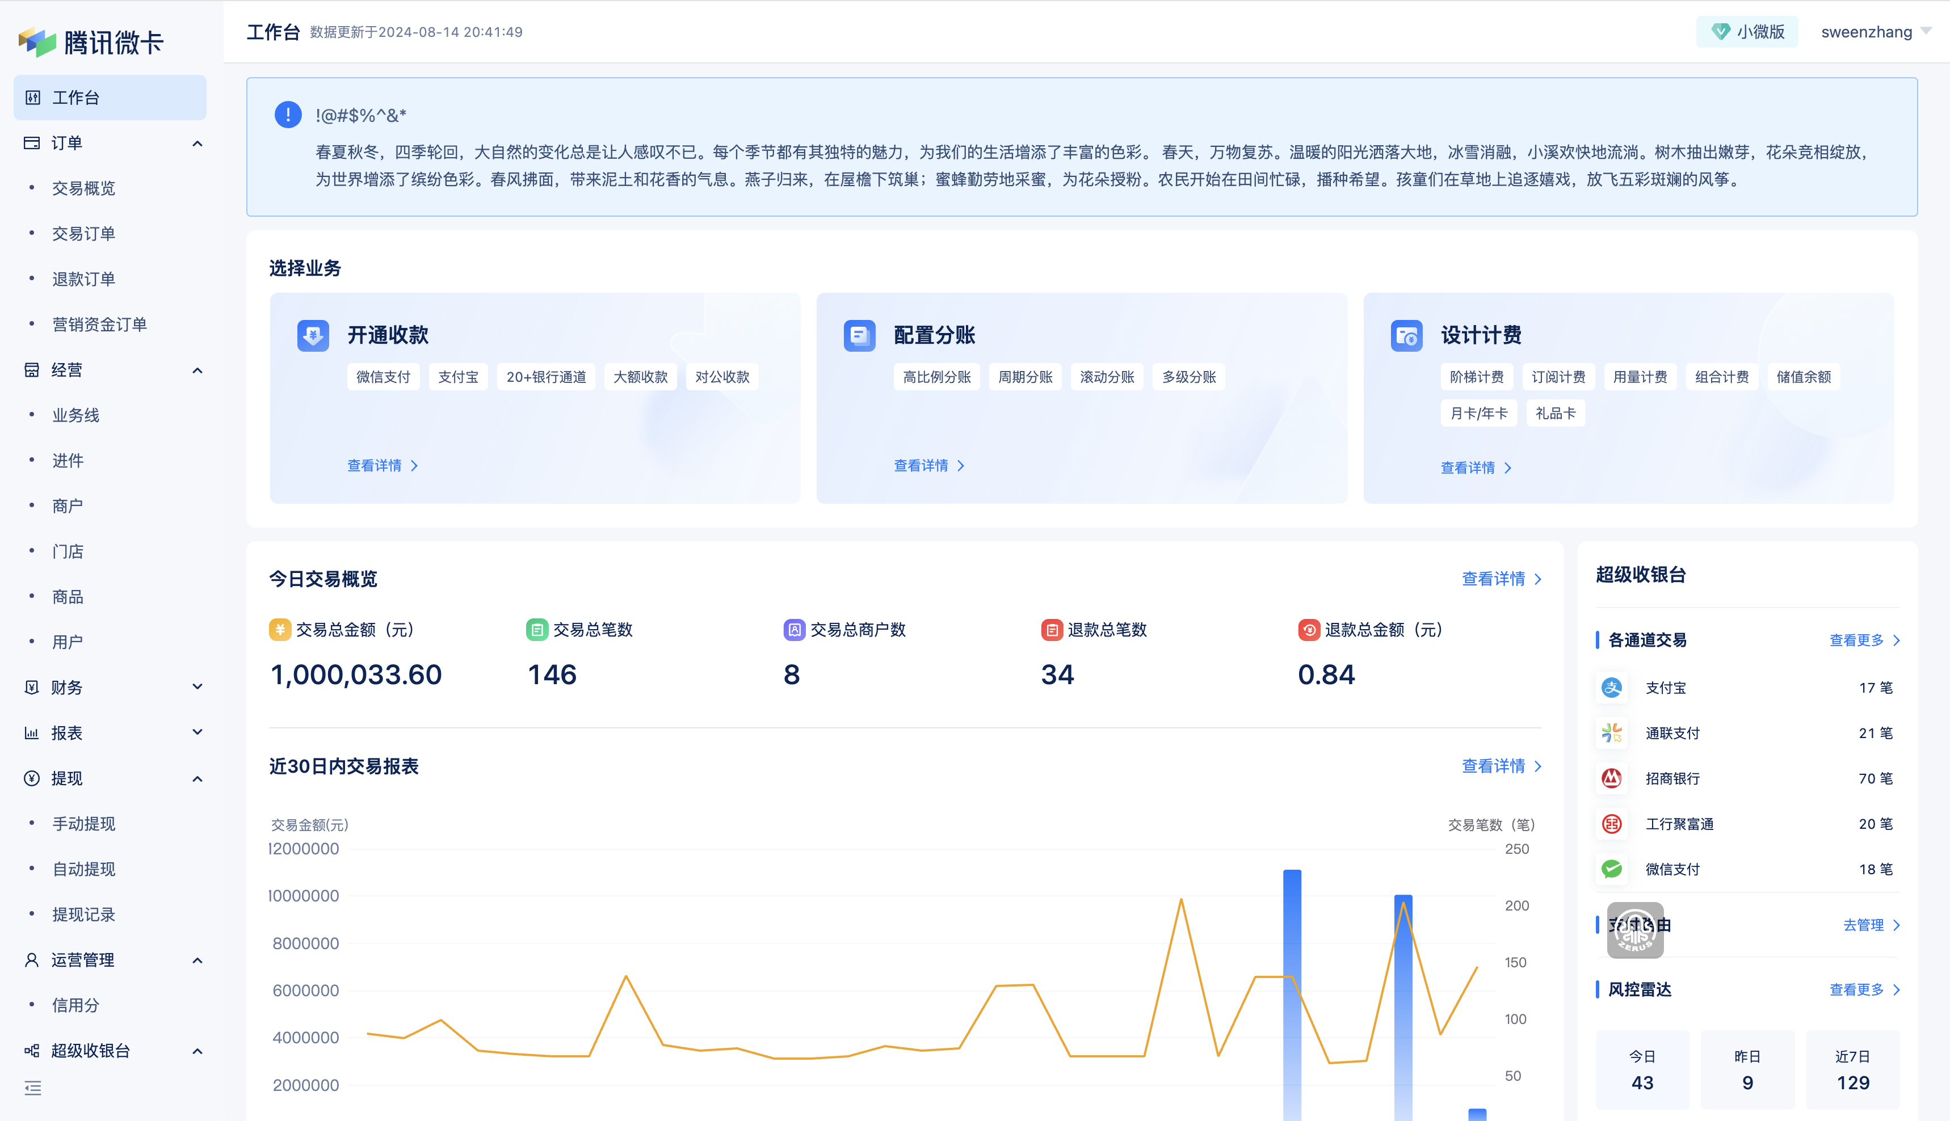
Task: Open 信用分 menu item
Action: click(75, 1005)
